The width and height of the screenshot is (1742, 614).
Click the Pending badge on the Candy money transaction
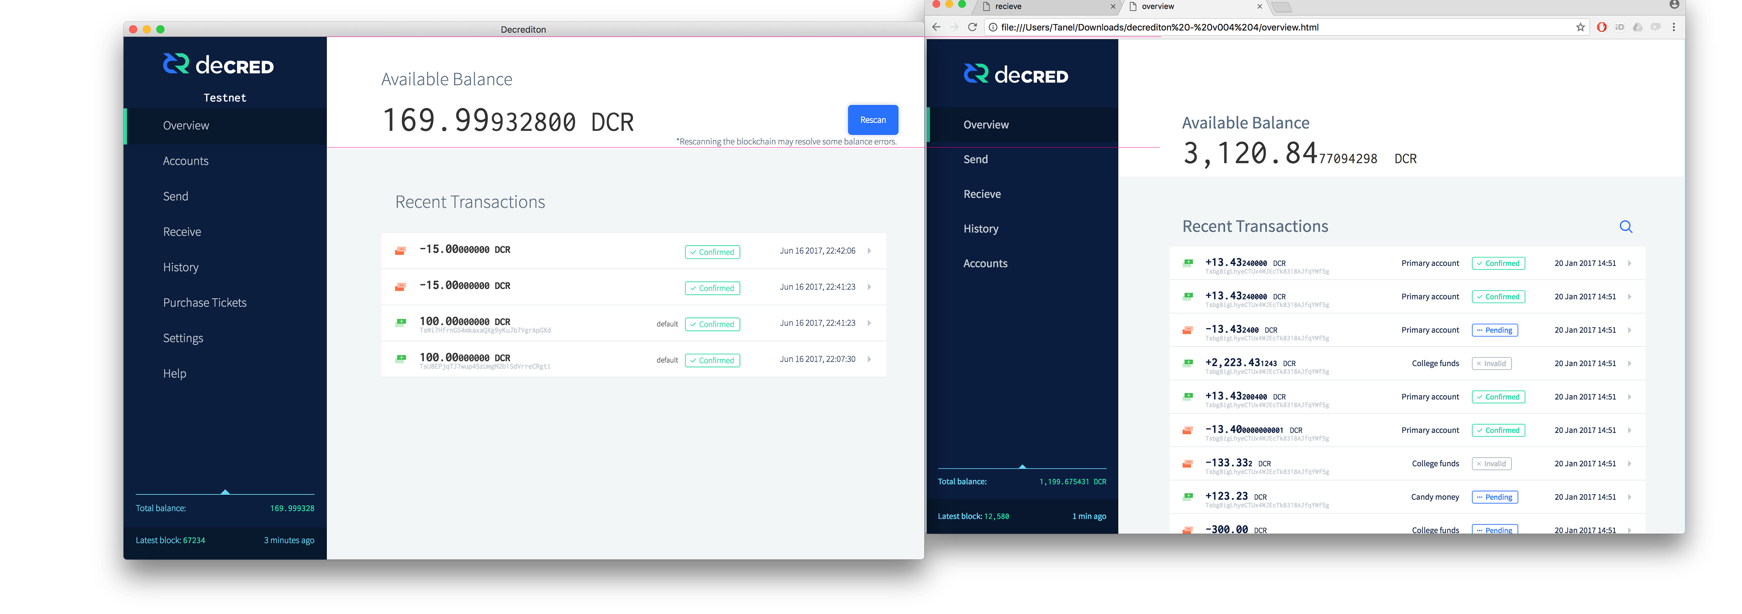[1495, 496]
